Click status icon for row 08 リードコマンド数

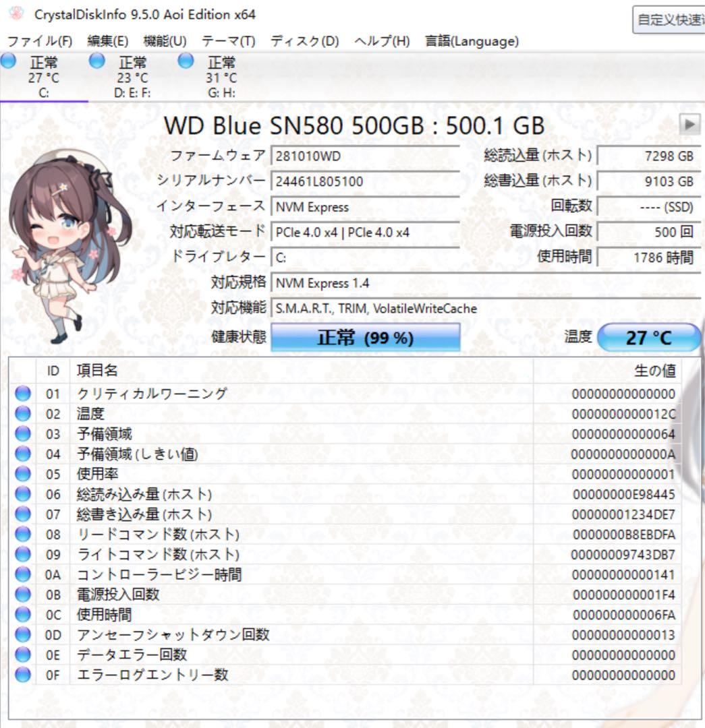23,535
